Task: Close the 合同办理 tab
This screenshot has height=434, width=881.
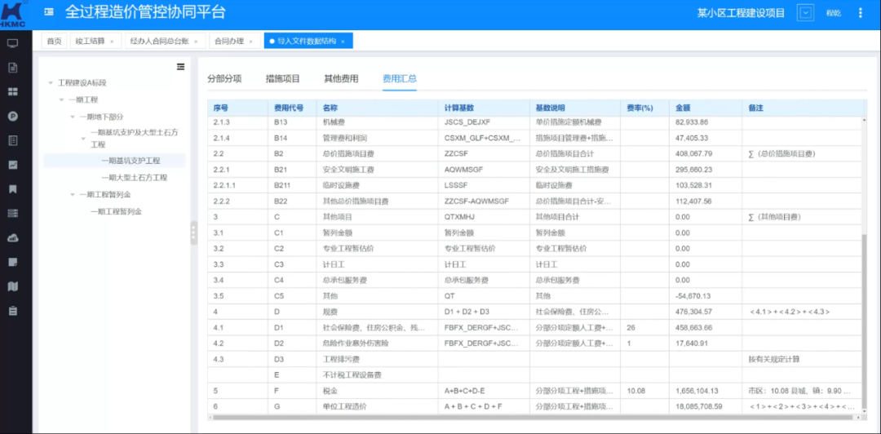Action: (x=250, y=42)
